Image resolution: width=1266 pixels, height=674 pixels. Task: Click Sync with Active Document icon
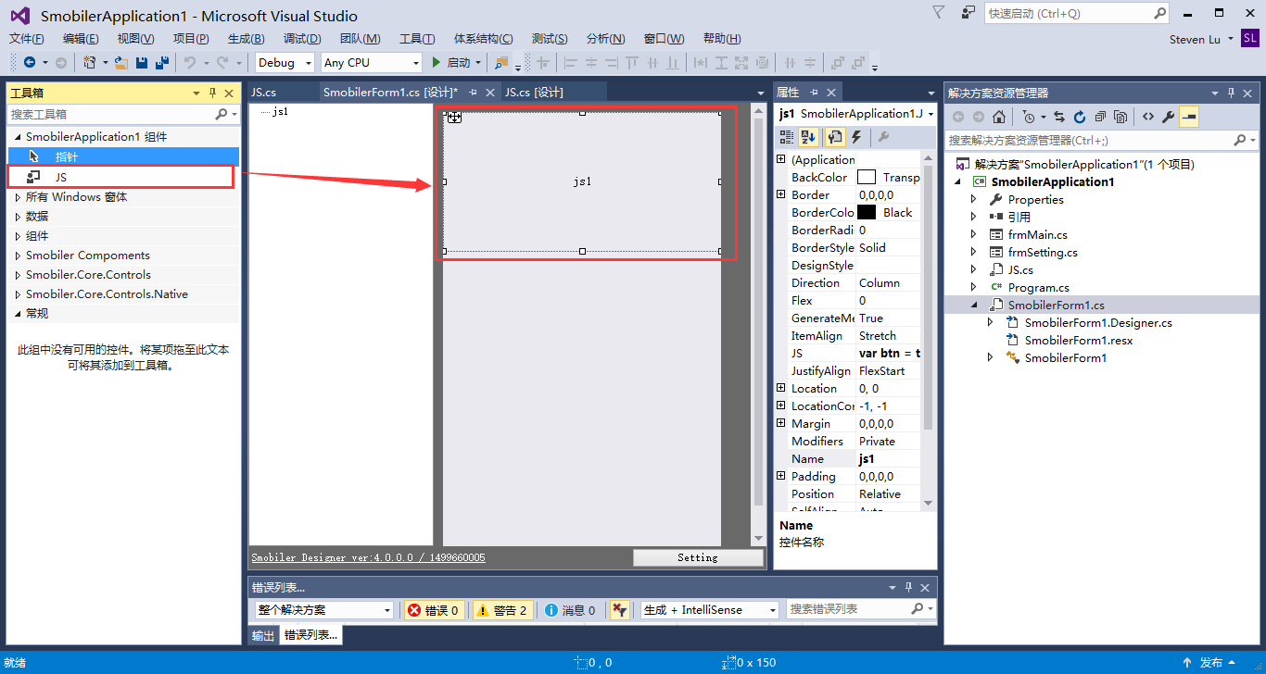1059,117
